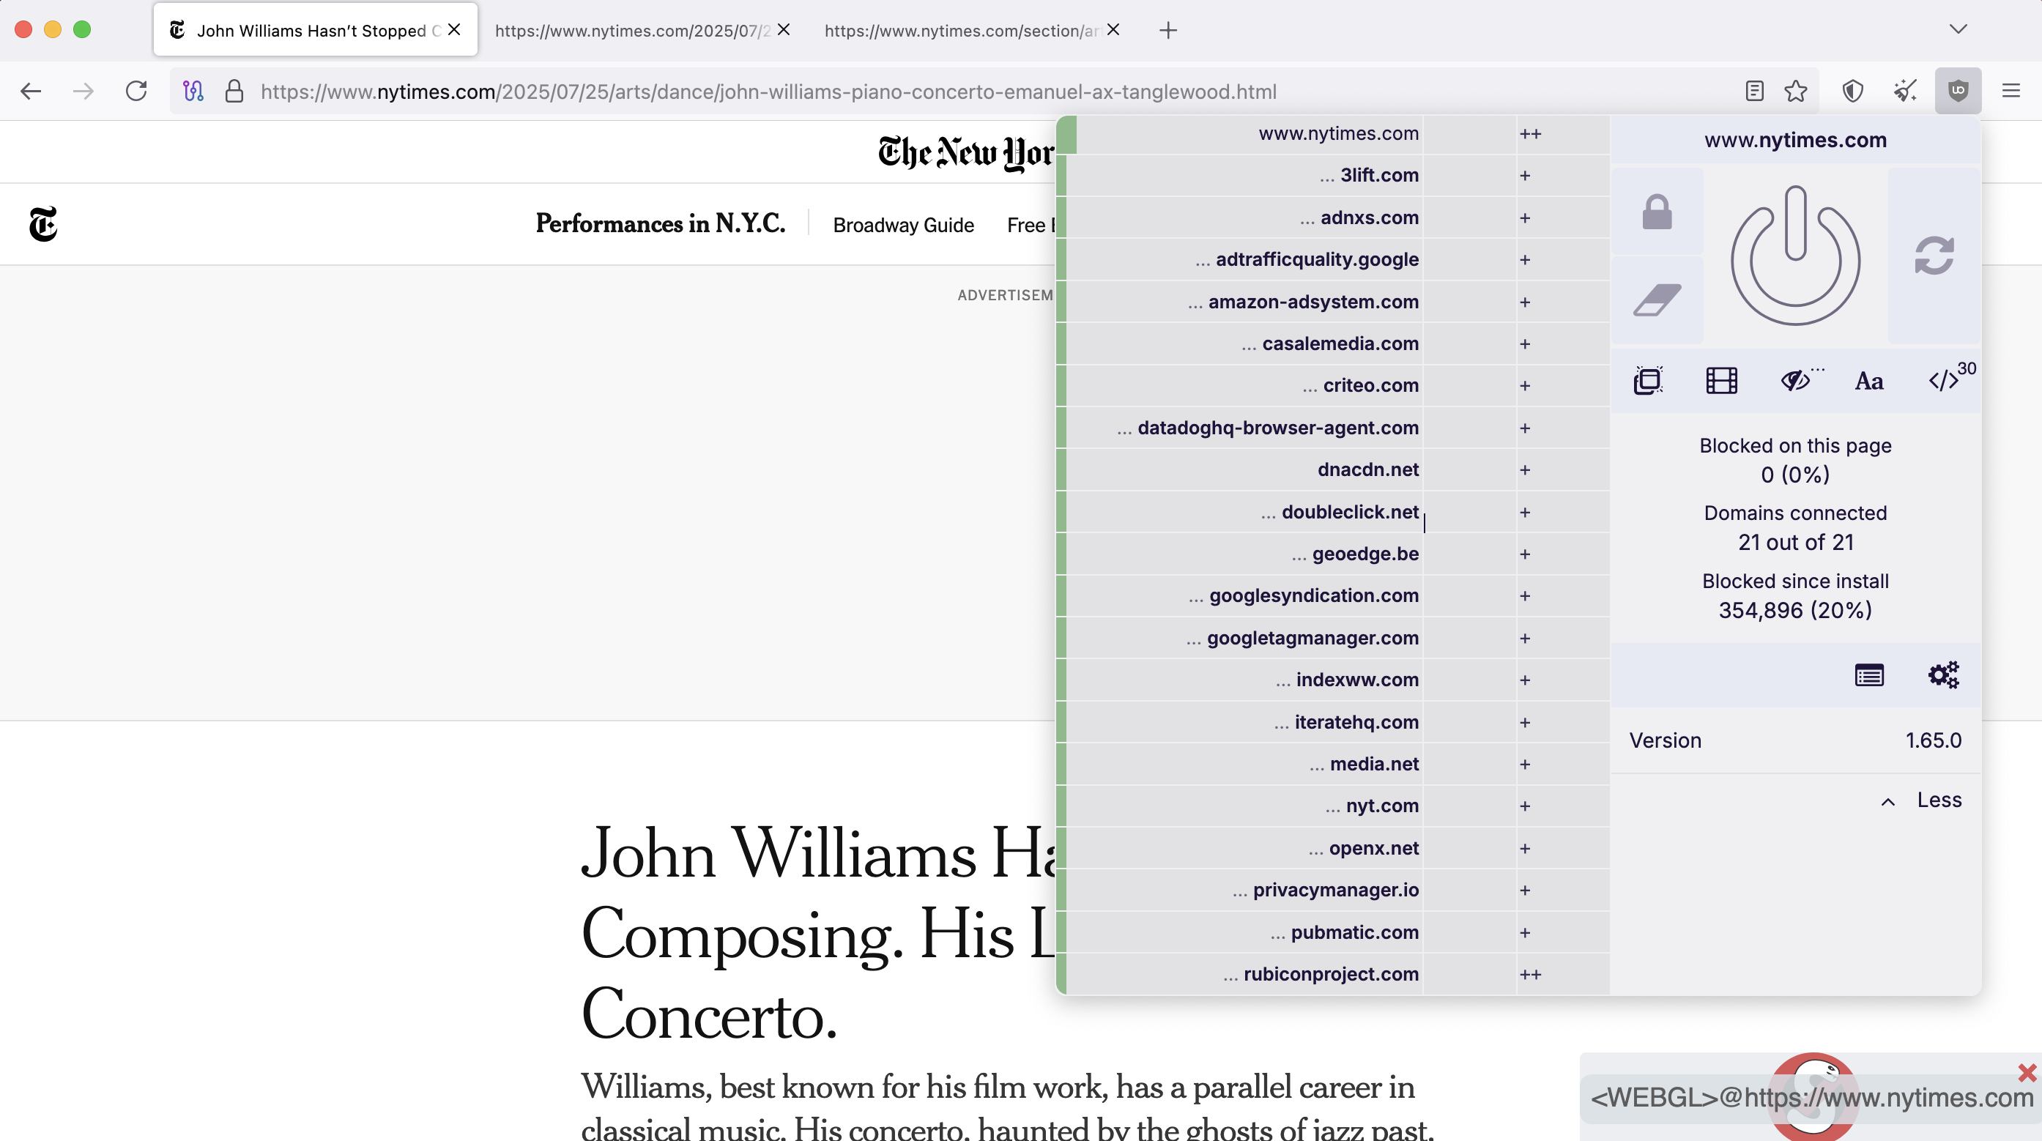The height and width of the screenshot is (1141, 2042).
Task: Open the list-all-tabs dropdown arrow
Action: [1958, 29]
